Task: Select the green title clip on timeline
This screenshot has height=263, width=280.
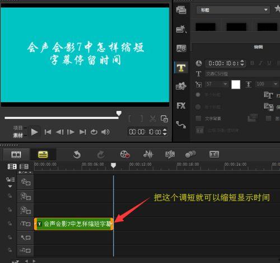Action: [x=74, y=224]
